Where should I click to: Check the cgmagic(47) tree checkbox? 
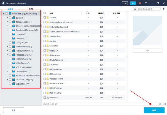pyautogui.click(x=10, y=34)
